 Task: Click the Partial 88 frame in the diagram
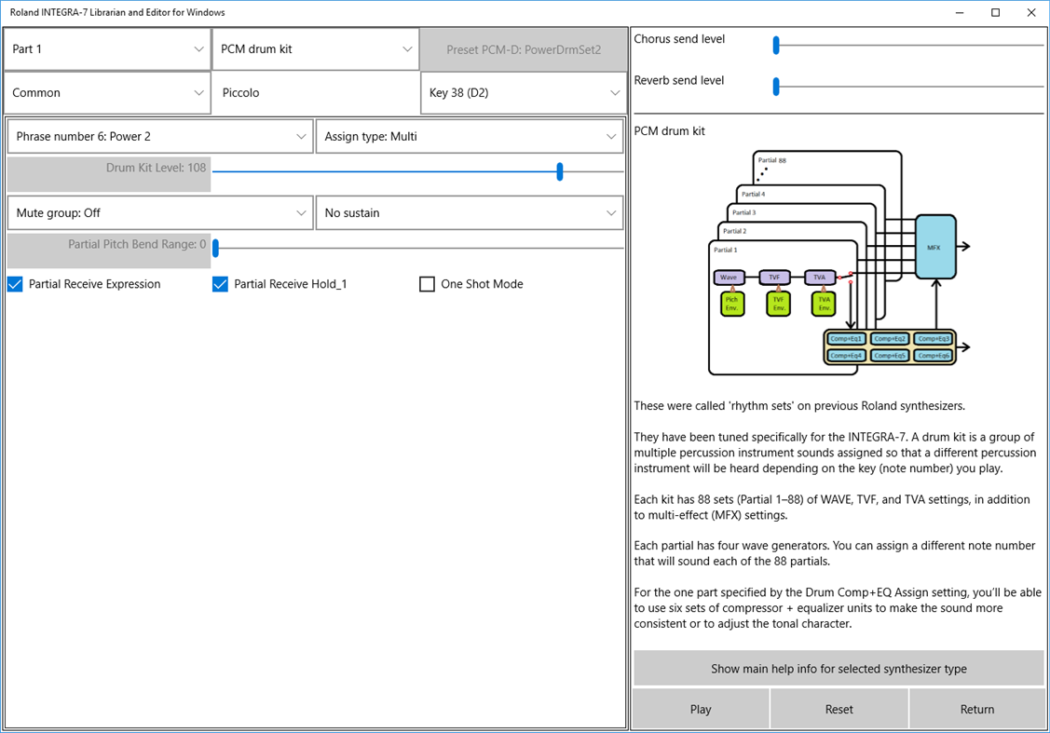click(772, 160)
